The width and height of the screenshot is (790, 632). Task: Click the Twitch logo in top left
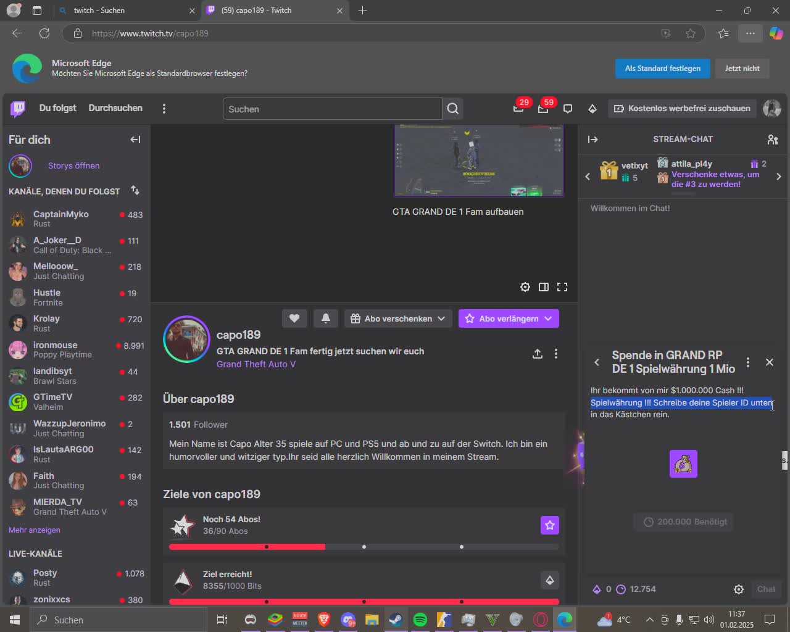17,109
